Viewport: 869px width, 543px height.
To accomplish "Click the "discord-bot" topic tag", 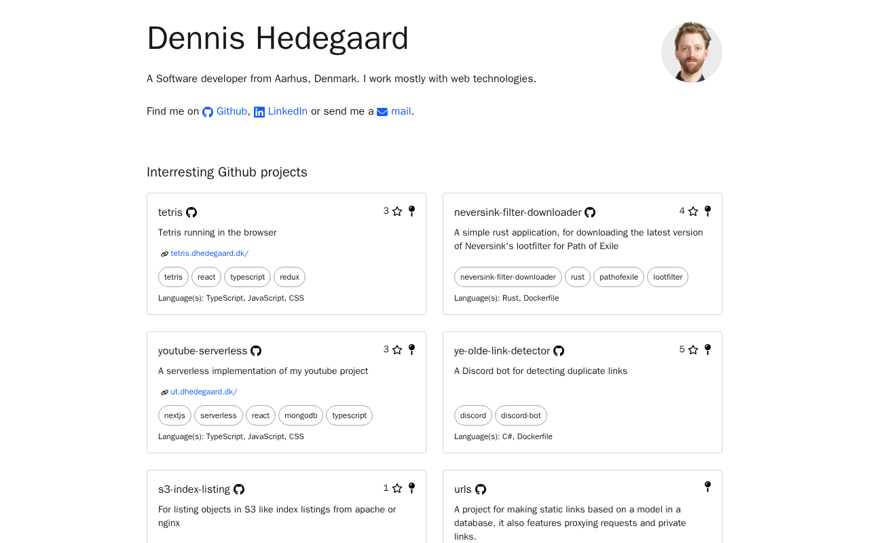I will click(521, 415).
